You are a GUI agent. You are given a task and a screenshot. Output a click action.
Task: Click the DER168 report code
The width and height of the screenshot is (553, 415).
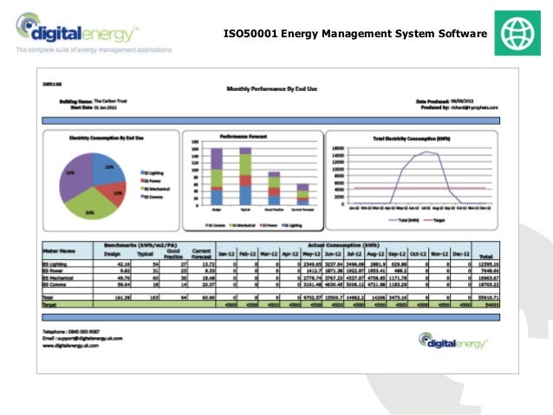point(52,84)
